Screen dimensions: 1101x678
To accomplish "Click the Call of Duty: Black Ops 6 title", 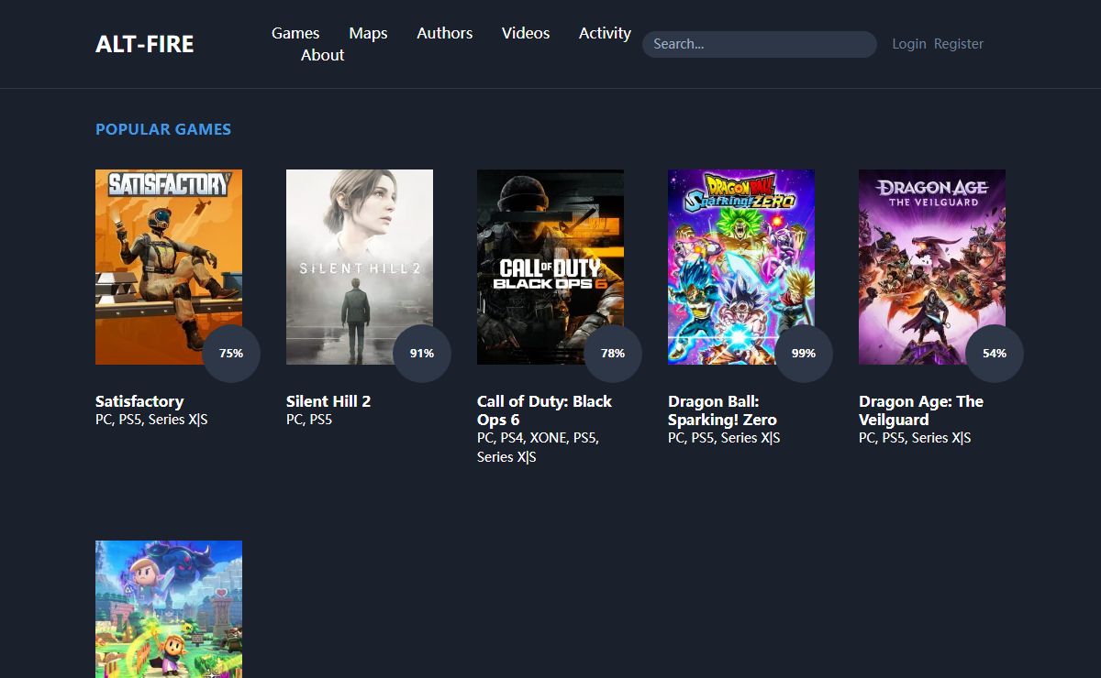I will (544, 410).
